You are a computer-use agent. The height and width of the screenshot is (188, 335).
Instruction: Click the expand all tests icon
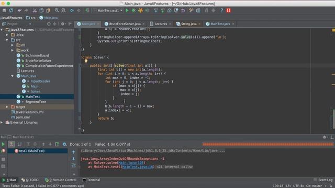tap(28, 144)
